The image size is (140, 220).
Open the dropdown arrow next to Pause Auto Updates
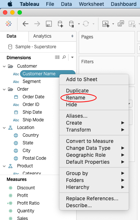[79, 24]
